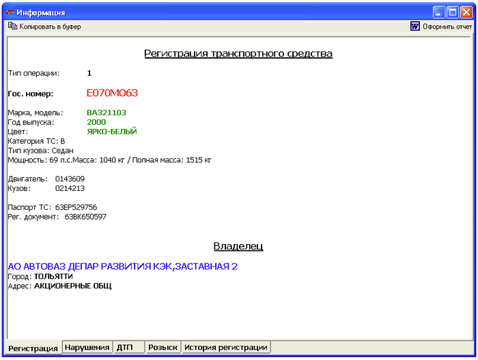Open the История регистрации tab

click(x=226, y=347)
